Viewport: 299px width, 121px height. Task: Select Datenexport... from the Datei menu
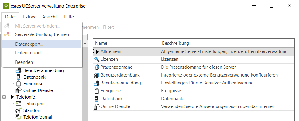tap(29, 44)
